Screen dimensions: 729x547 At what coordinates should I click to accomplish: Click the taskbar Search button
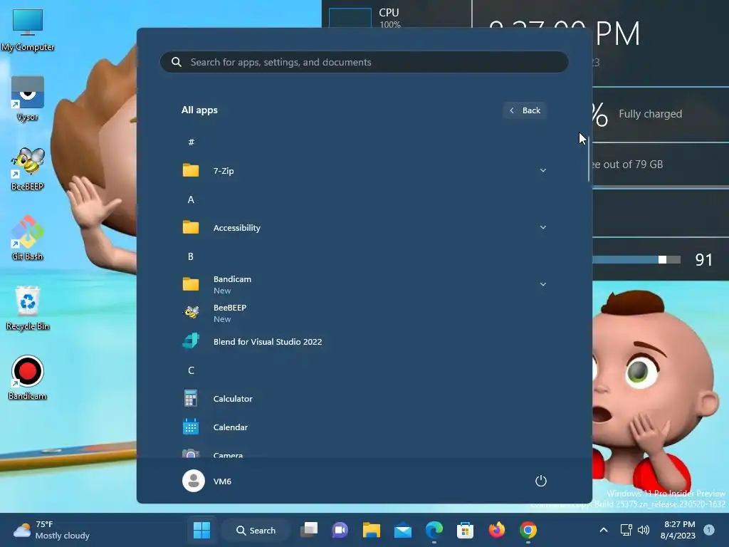(256, 530)
